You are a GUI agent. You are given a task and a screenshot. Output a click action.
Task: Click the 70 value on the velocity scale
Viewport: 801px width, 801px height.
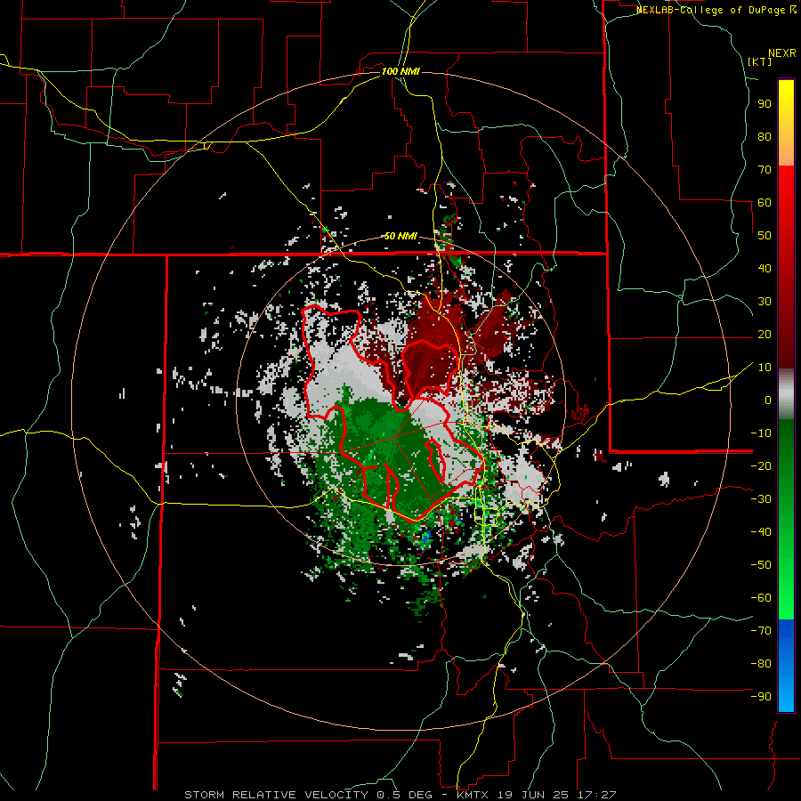[x=765, y=170]
